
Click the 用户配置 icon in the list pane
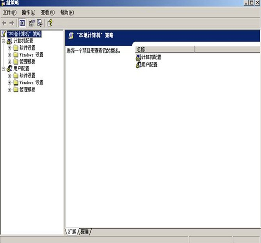coord(138,65)
